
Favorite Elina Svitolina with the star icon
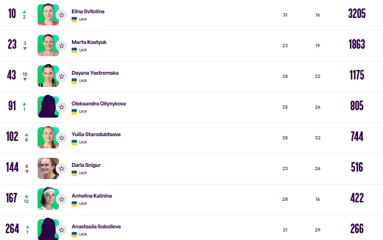(x=62, y=15)
